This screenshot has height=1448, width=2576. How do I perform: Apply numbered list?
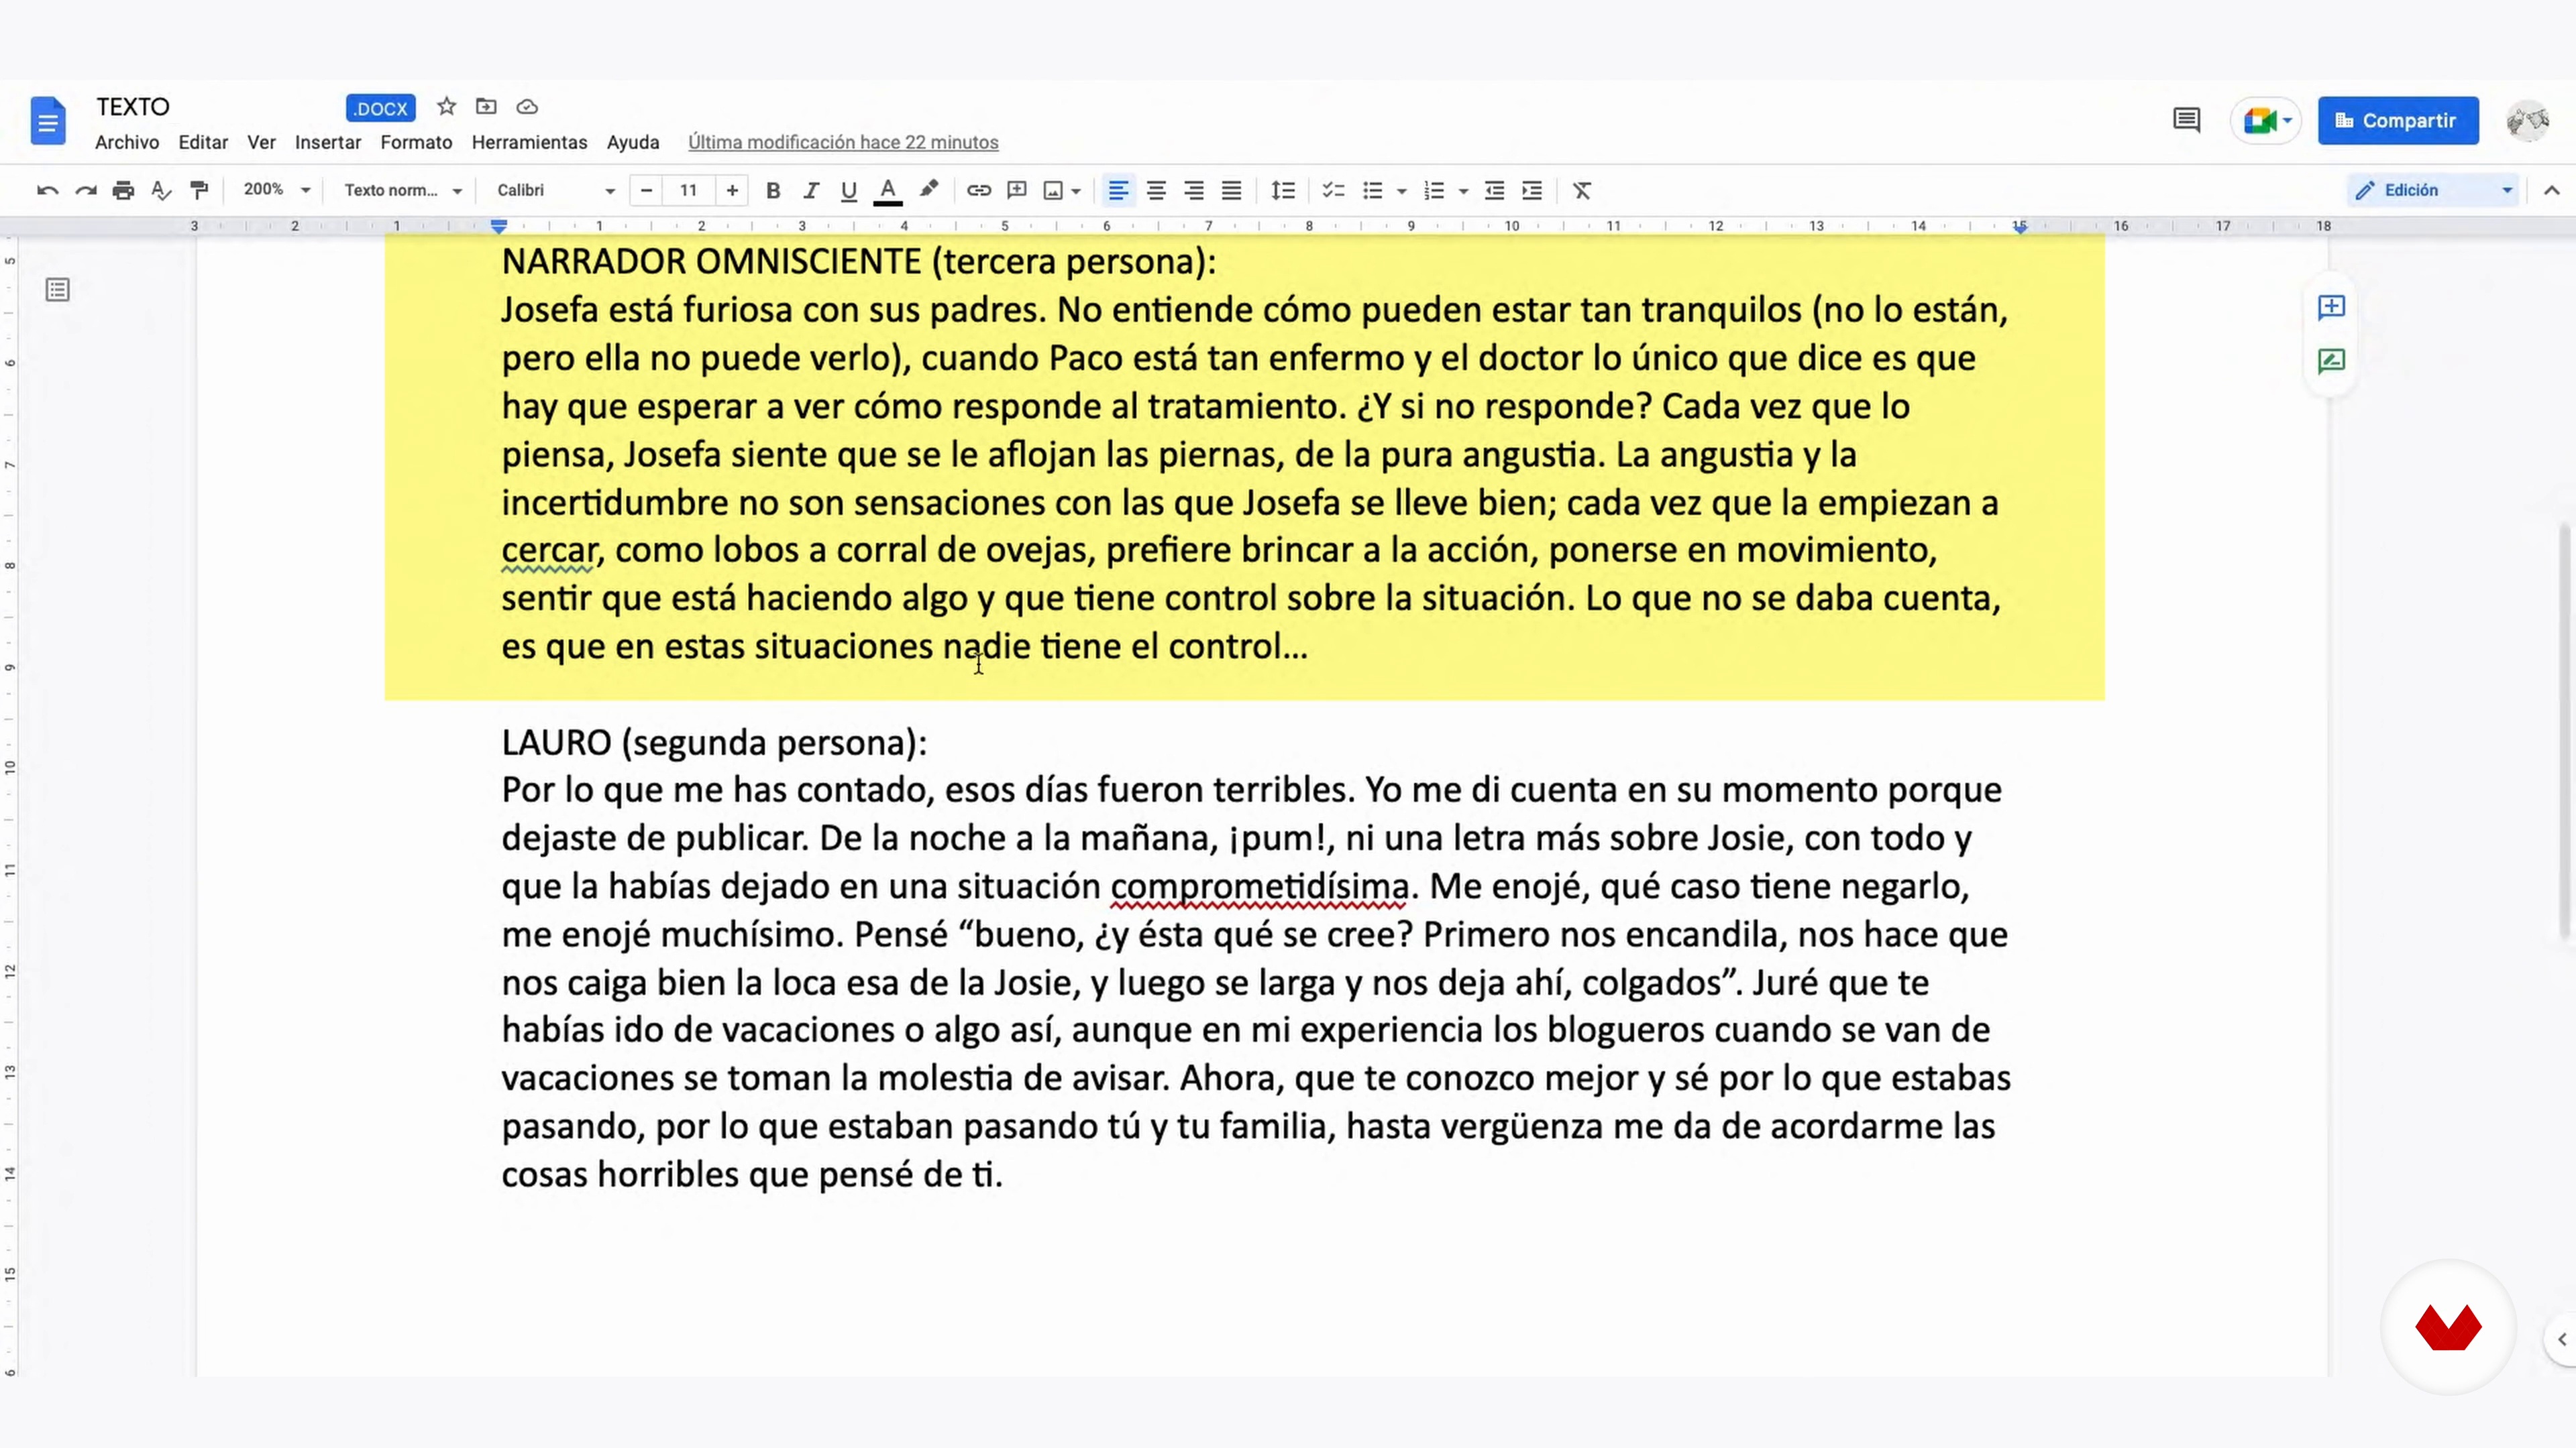tap(1434, 190)
